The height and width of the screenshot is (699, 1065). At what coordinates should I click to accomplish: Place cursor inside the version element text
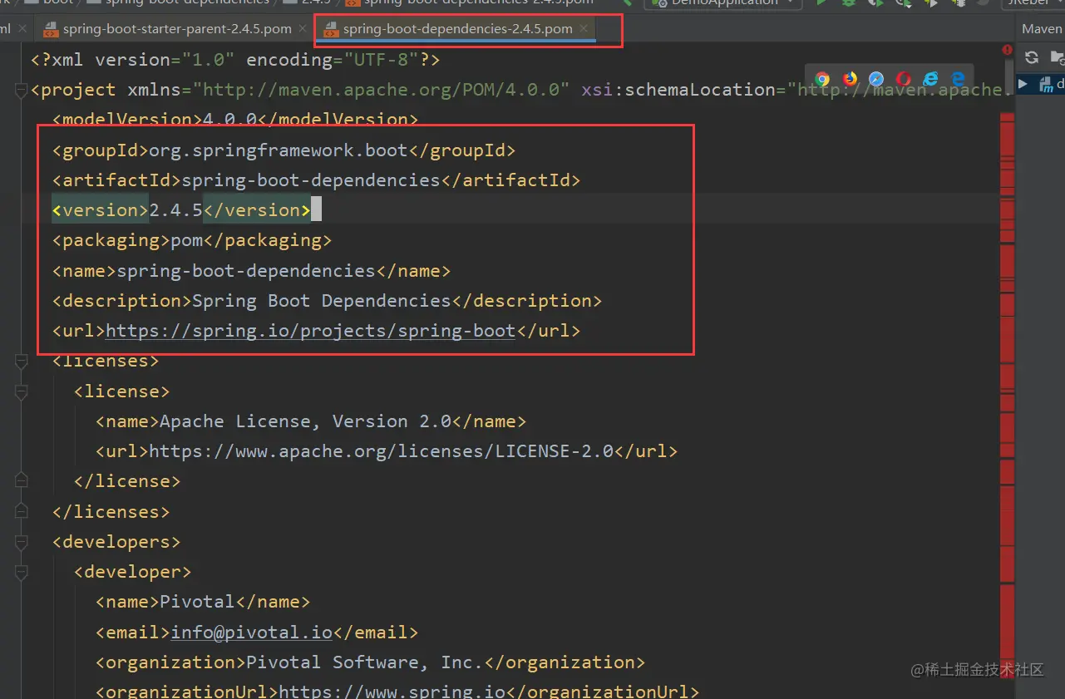click(175, 209)
